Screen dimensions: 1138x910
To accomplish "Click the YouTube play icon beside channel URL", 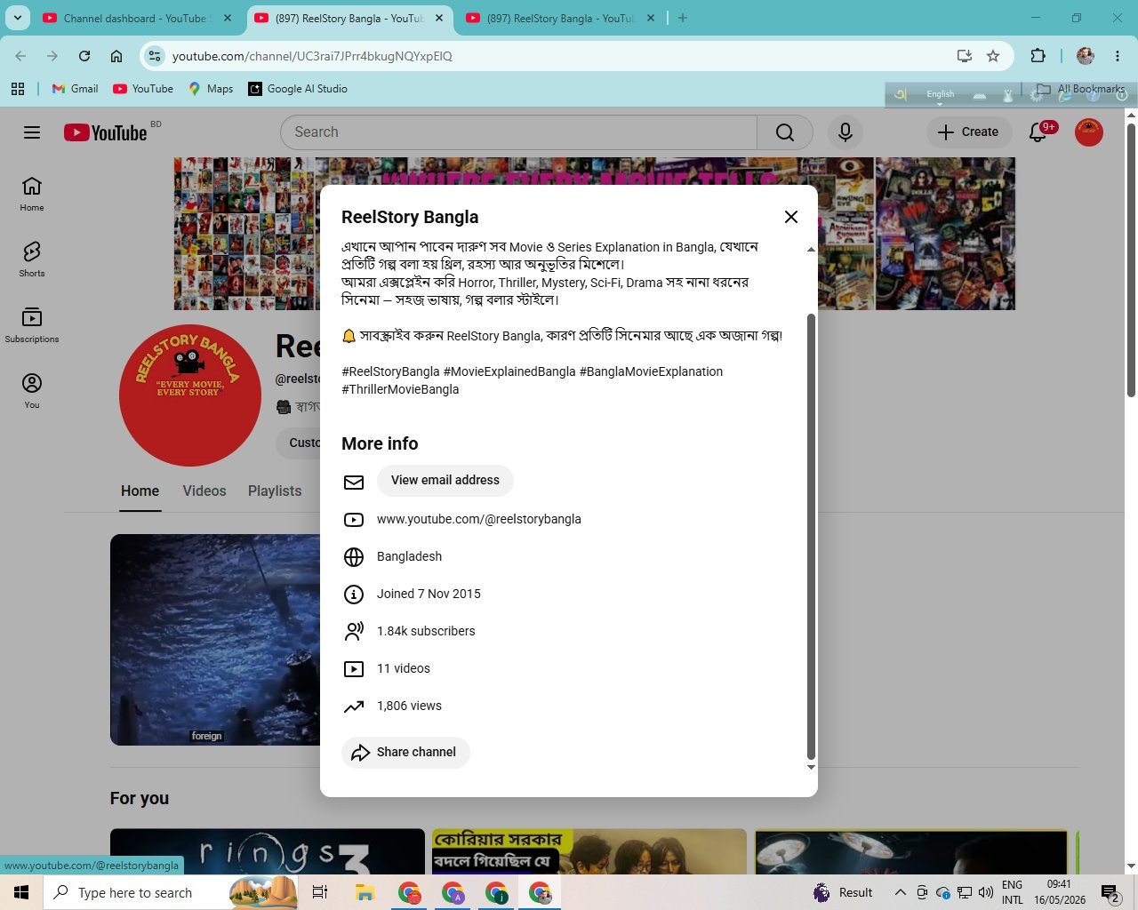I will pyautogui.click(x=354, y=520).
